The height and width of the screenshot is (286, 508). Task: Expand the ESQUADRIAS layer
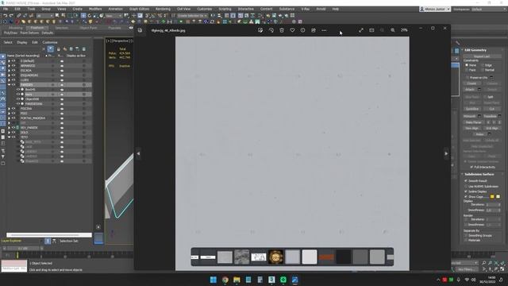(9, 75)
